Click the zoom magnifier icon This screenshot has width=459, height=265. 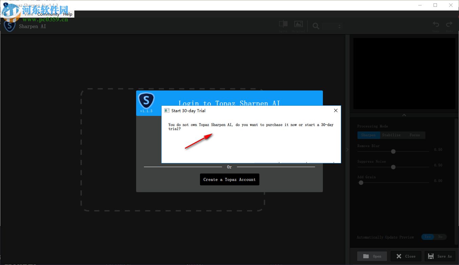coord(316,26)
